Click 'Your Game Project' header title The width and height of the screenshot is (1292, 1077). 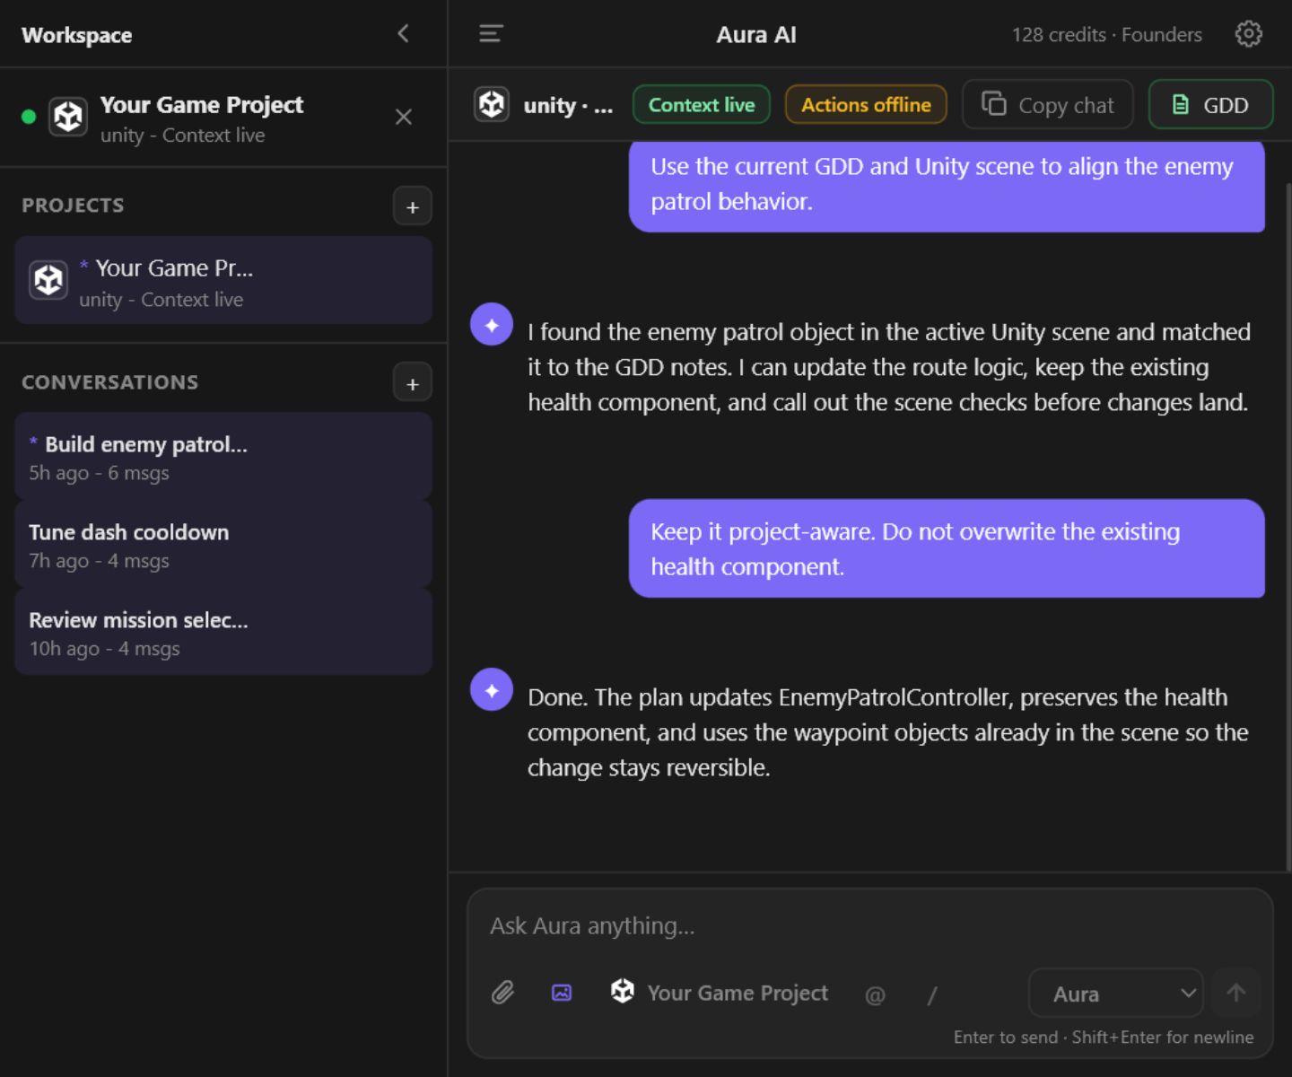pyautogui.click(x=202, y=105)
